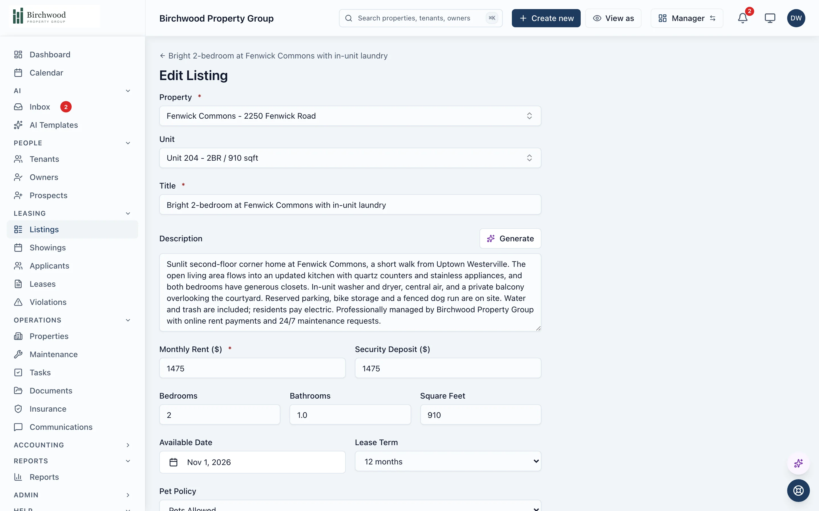Click into the Title input field
The width and height of the screenshot is (819, 511).
click(350, 205)
